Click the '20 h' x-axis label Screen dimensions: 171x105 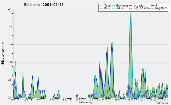pyautogui.click(x=143, y=100)
